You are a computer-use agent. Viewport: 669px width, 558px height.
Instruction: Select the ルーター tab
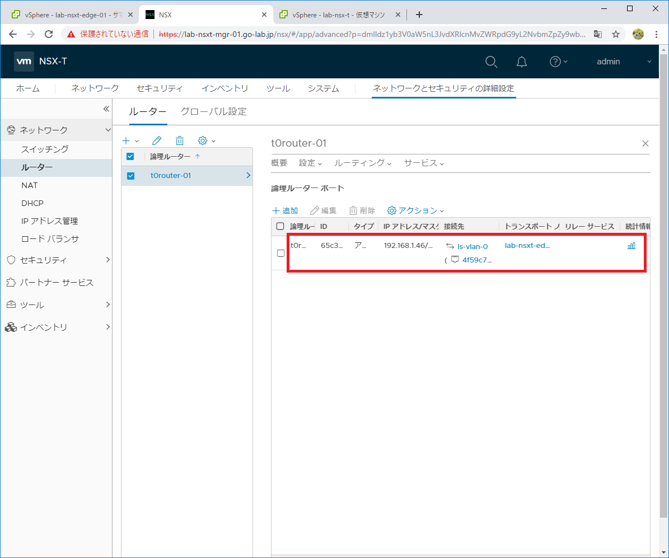pos(148,112)
